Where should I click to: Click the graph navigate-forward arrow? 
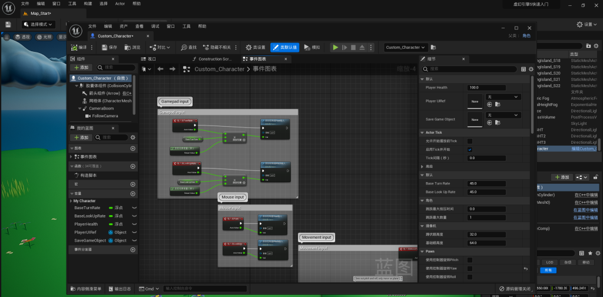tap(173, 69)
